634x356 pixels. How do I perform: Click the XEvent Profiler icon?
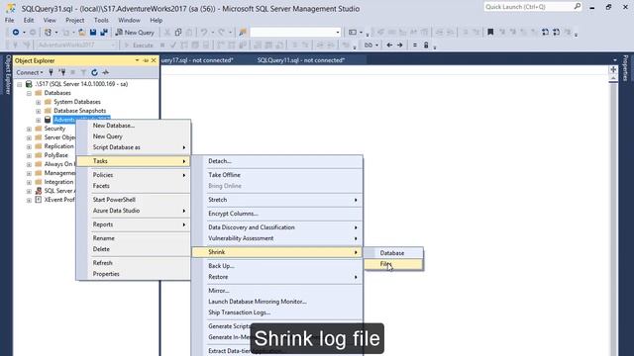click(x=39, y=200)
